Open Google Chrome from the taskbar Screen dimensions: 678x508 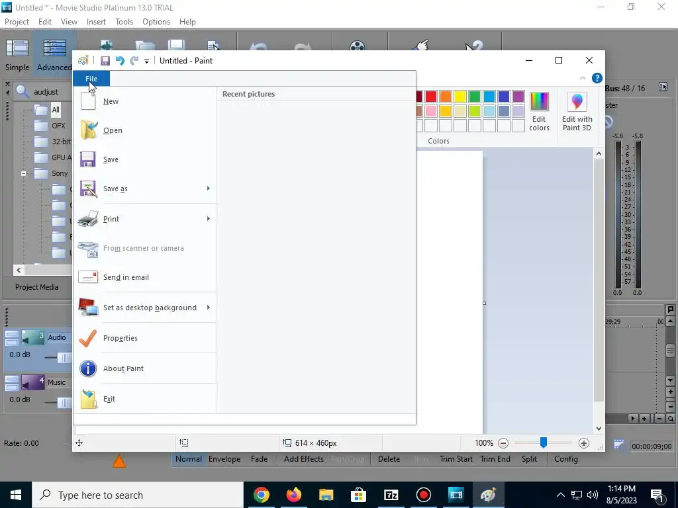coord(261,495)
